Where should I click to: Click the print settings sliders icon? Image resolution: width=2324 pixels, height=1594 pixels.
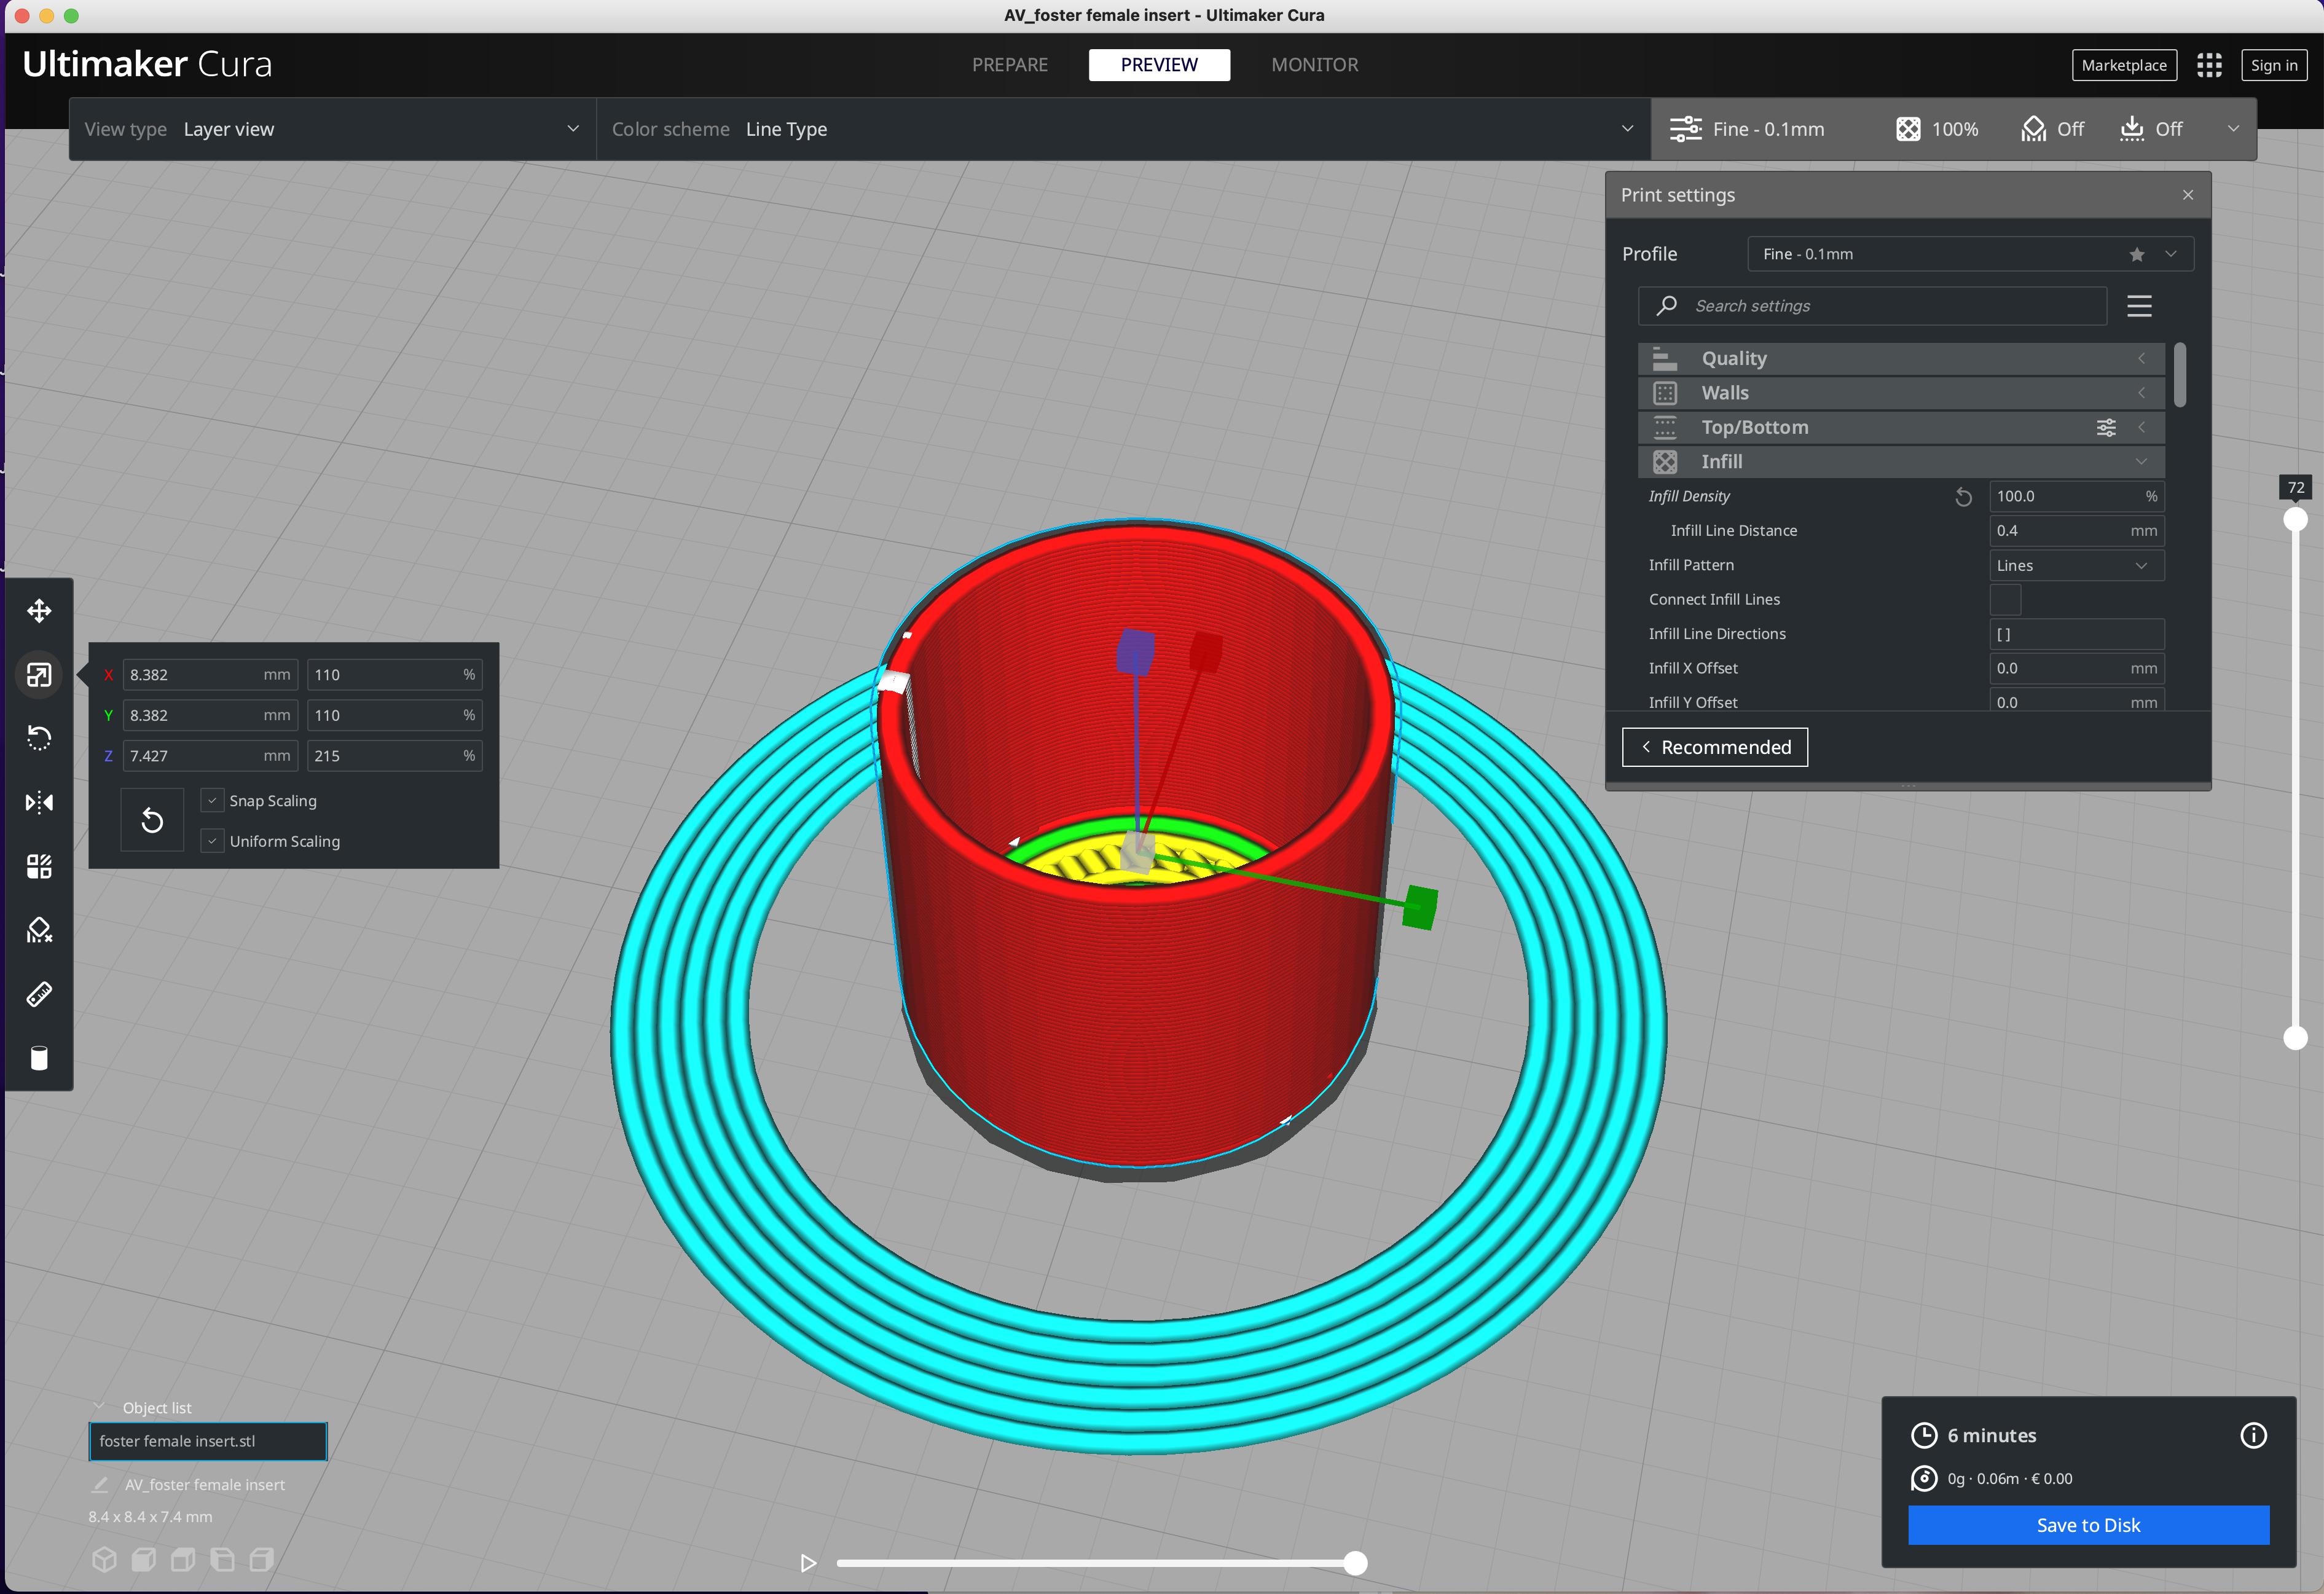point(1685,129)
